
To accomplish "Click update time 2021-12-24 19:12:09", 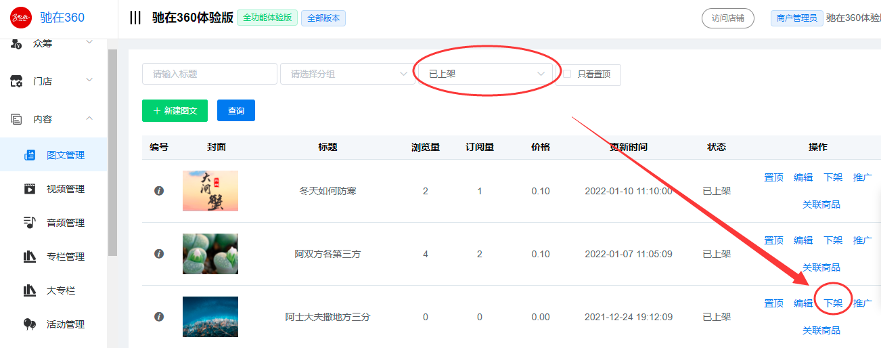I will point(629,317).
